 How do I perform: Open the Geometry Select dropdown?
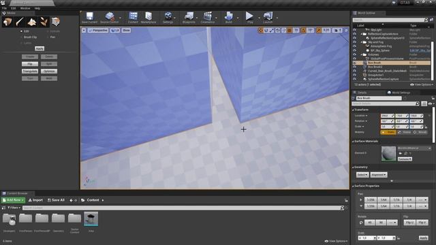[362, 175]
